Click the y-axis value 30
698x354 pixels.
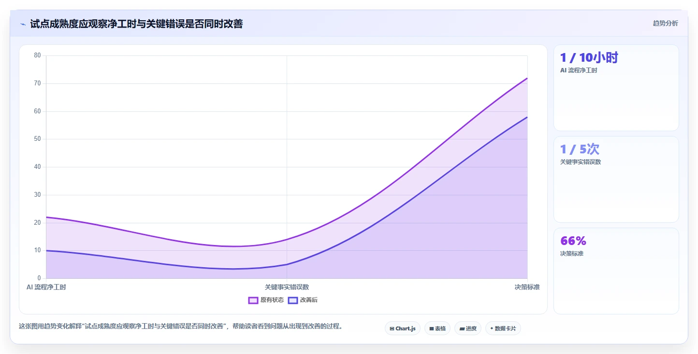(x=38, y=195)
